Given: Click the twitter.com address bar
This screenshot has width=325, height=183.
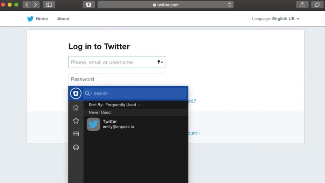Looking at the screenshot, I should 166,4.
